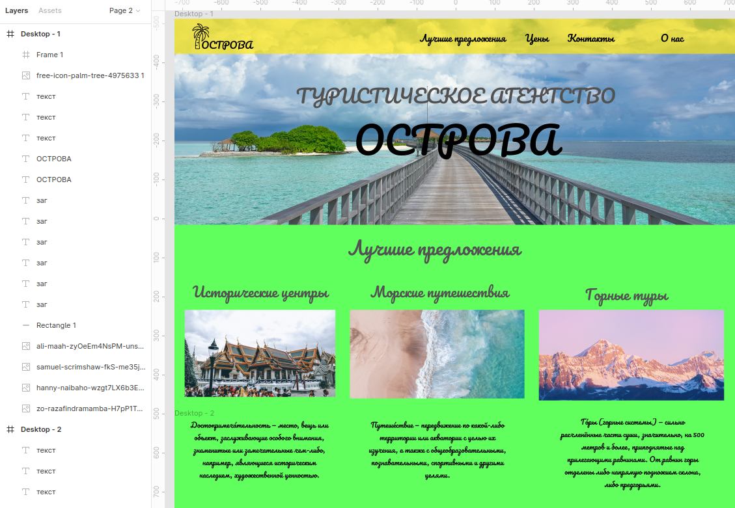Image resolution: width=735 pixels, height=508 pixels.
Task: Click the О нас navigation text
Action: [673, 38]
